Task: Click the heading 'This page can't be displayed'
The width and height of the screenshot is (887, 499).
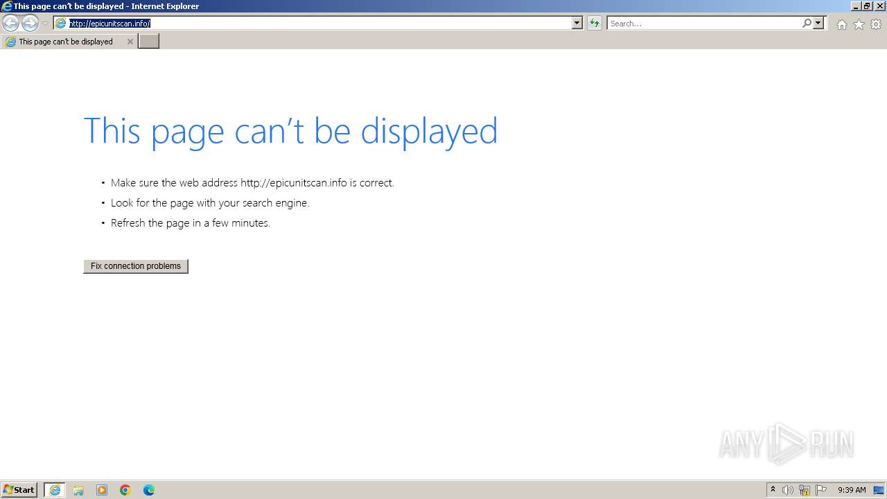Action: [290, 130]
